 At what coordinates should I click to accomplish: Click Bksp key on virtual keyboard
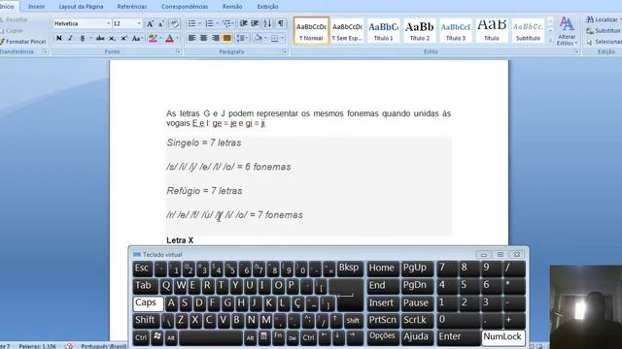point(350,268)
